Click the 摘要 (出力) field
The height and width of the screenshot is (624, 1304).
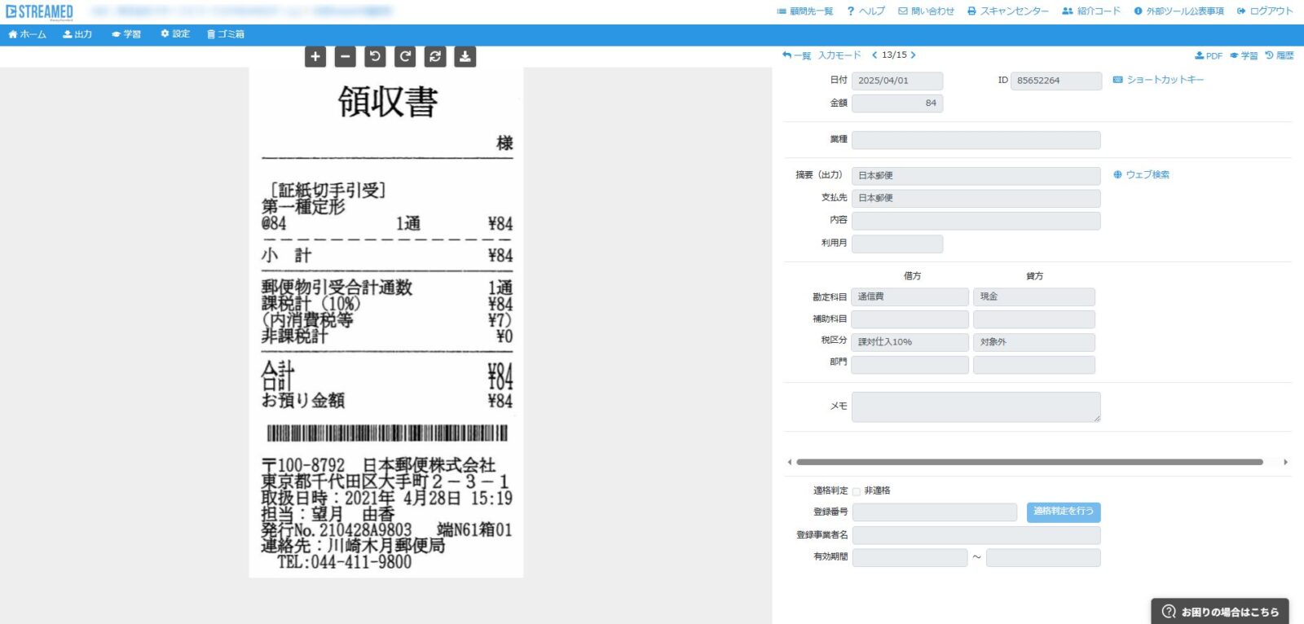coord(976,176)
